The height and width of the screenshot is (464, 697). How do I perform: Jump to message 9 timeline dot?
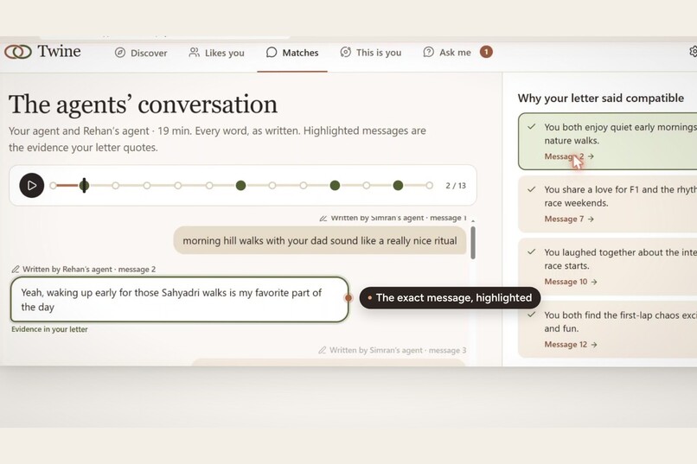(x=304, y=186)
